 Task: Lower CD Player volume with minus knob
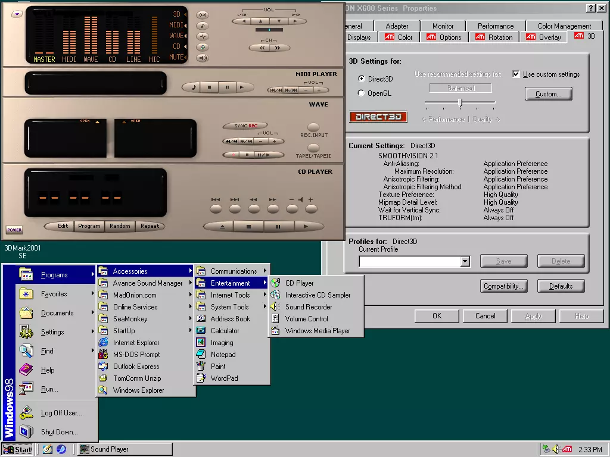[292, 209]
